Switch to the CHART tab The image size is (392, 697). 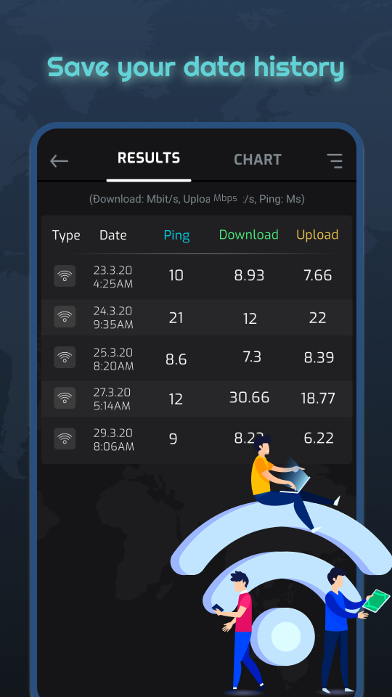[258, 160]
